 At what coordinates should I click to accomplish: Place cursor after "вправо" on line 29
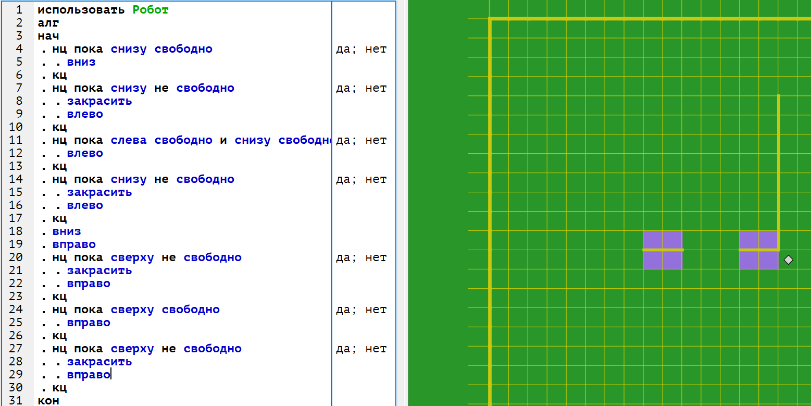110,375
